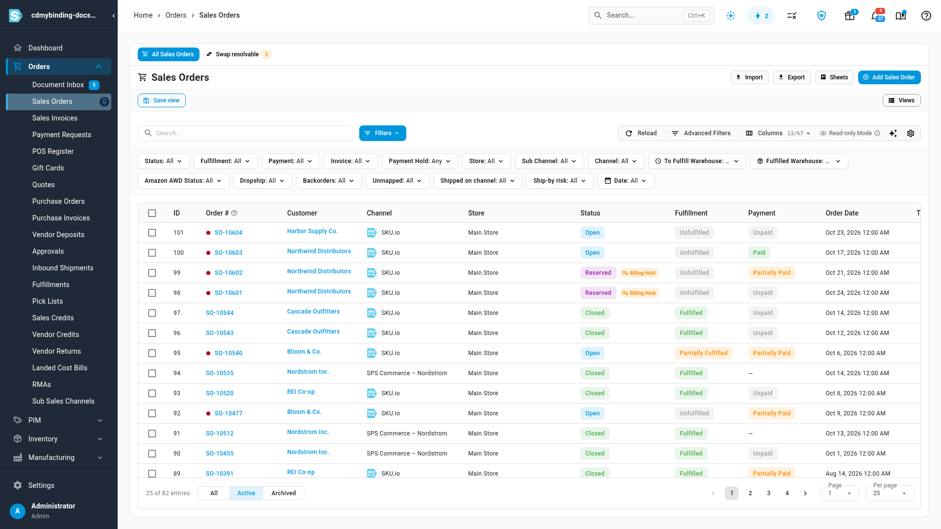Click the Save view button

point(162,100)
